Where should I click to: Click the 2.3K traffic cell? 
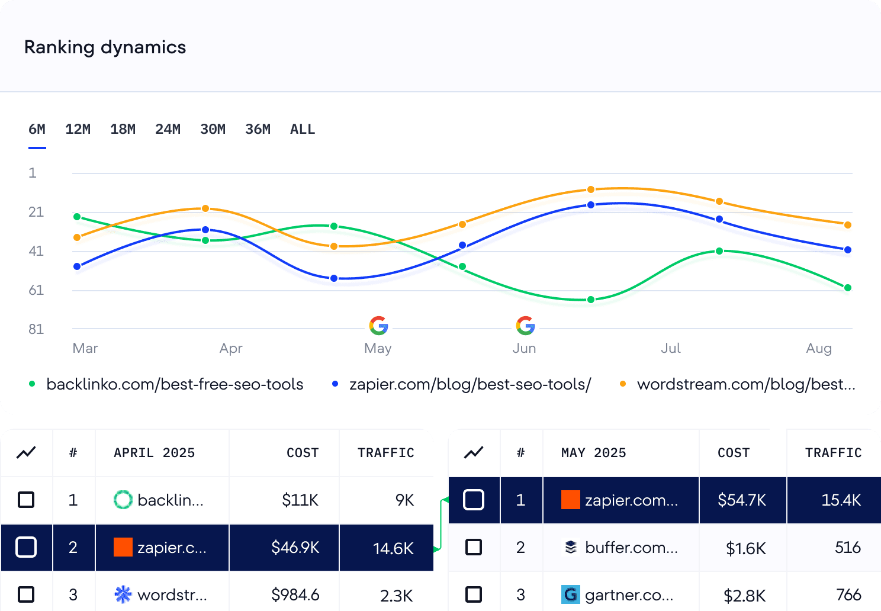tap(397, 596)
